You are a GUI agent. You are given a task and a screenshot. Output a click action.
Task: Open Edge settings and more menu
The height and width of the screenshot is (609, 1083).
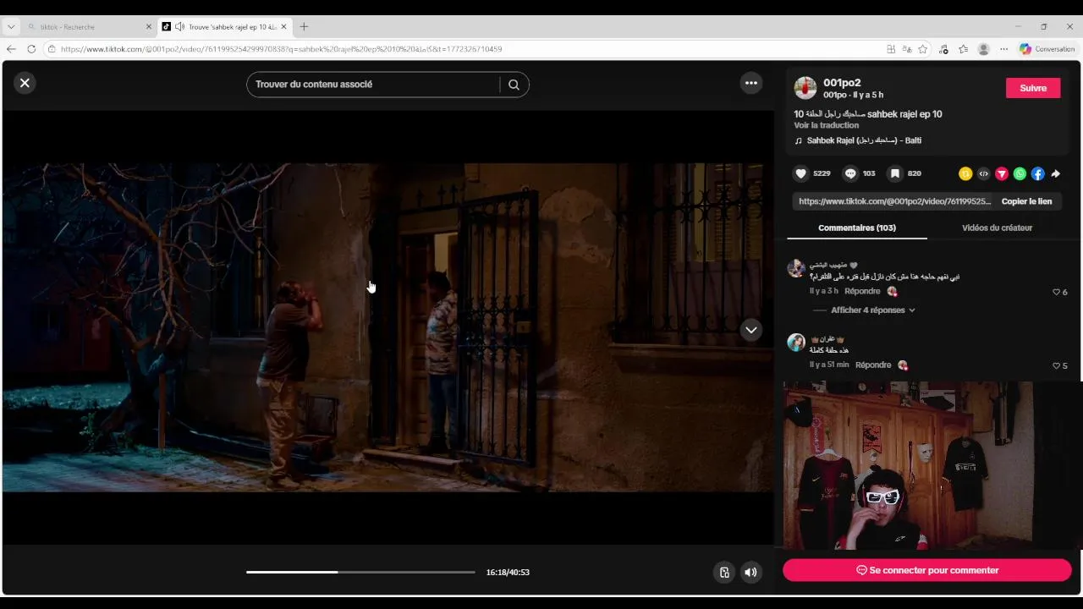(1004, 49)
